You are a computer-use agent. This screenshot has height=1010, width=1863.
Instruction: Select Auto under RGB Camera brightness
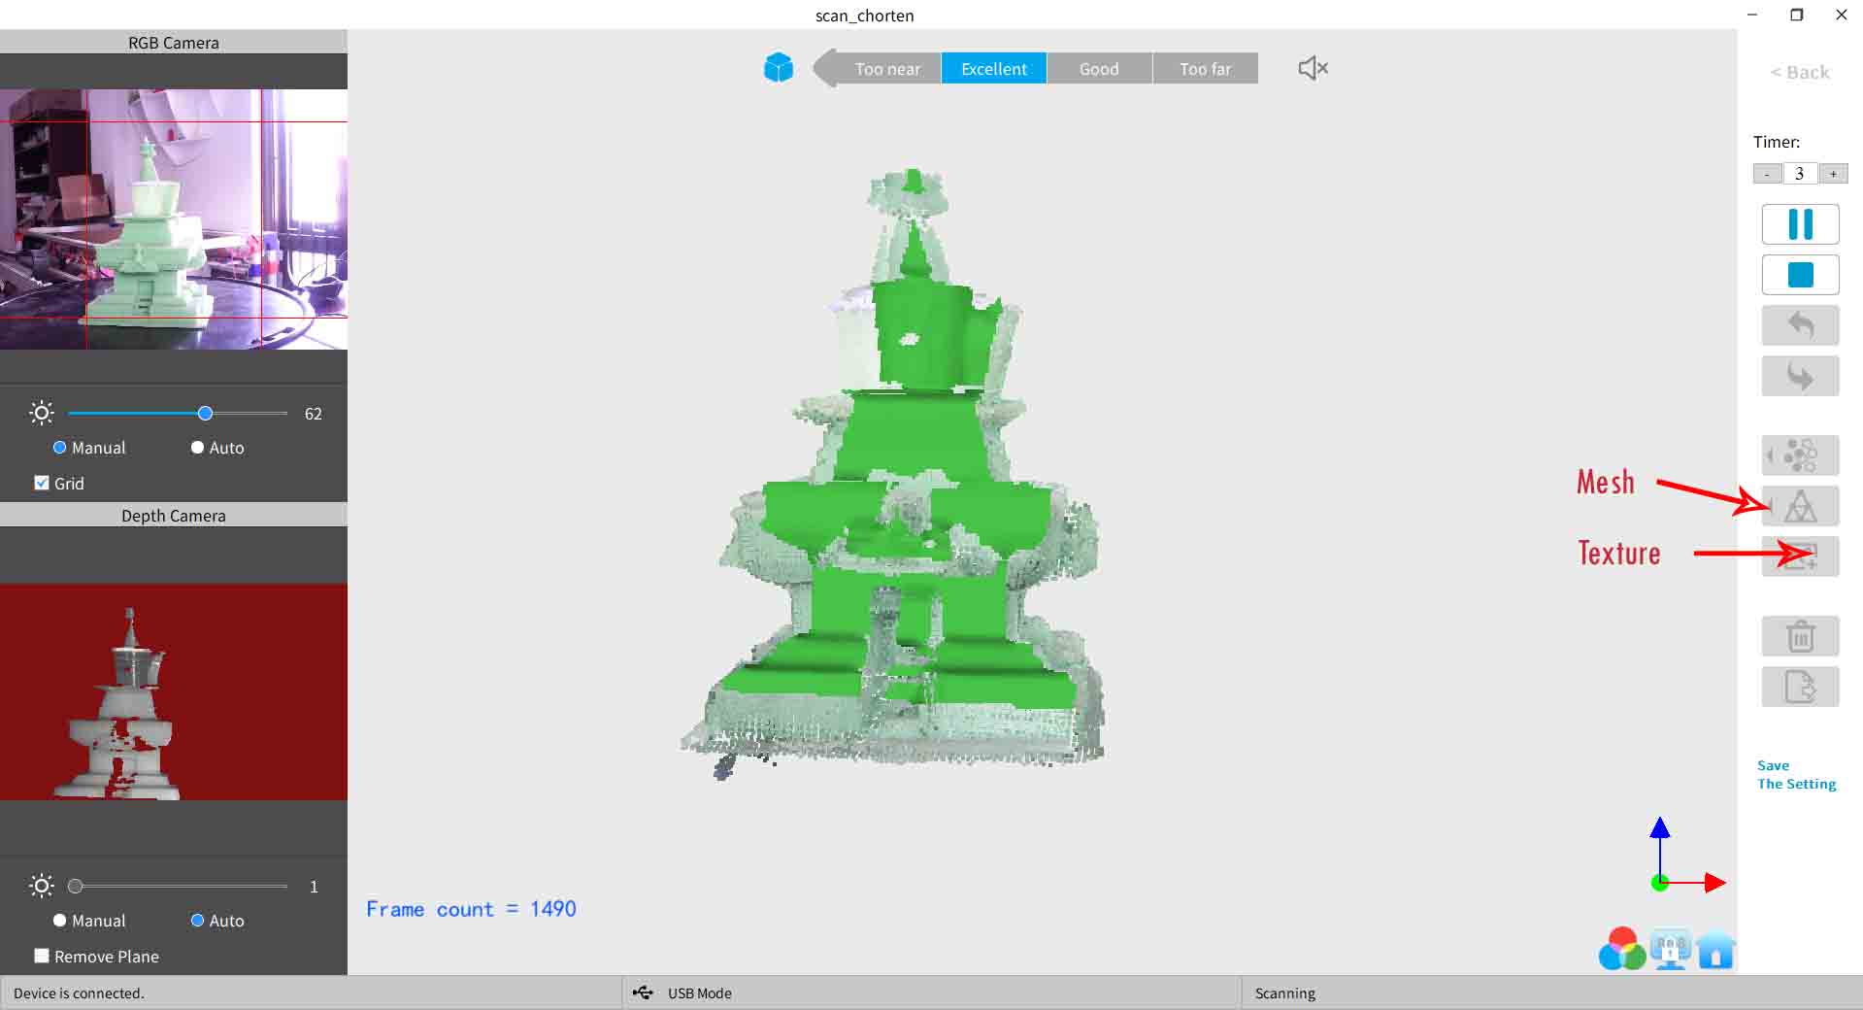[x=217, y=448]
